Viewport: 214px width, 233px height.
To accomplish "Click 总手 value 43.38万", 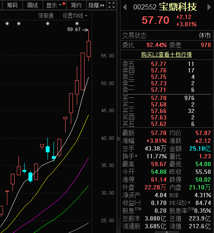I will [155, 148].
